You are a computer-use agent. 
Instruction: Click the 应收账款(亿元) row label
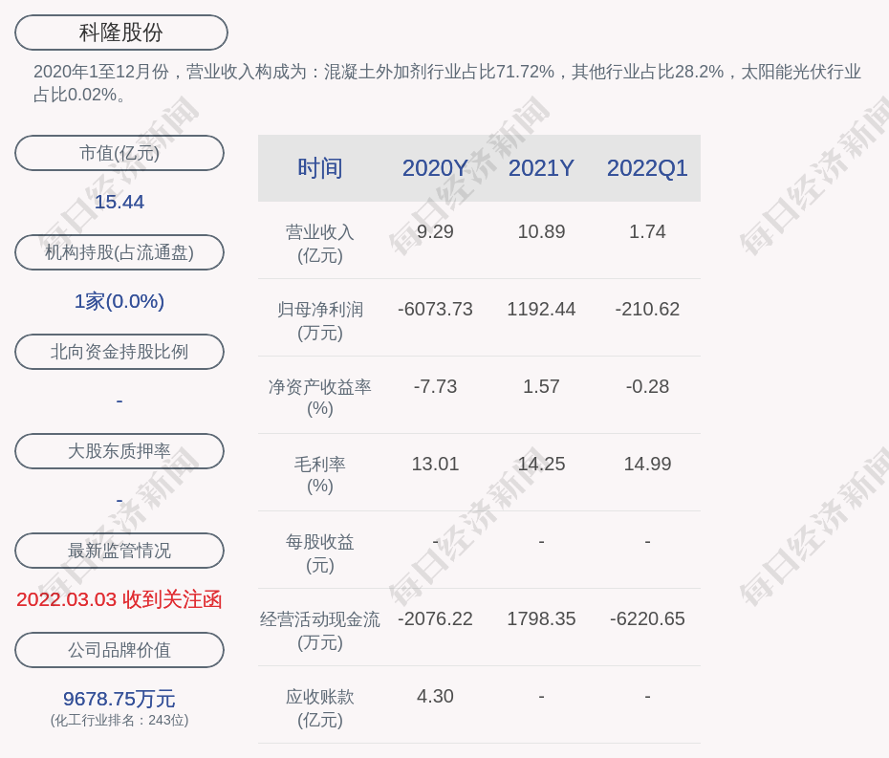(320, 708)
